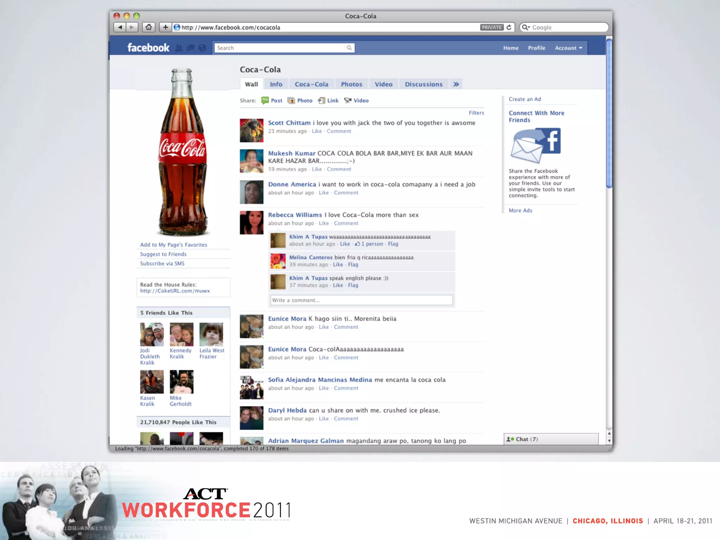720x540 pixels.
Task: Open the CokeURL.com/muwx house rules link
Action: coord(175,291)
